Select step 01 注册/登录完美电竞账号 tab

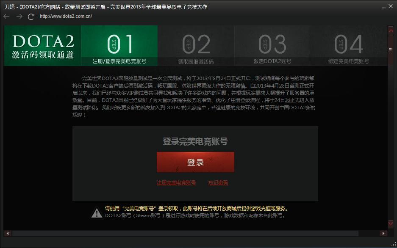pyautogui.click(x=119, y=46)
